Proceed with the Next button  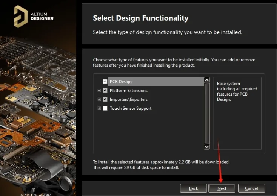click(222, 188)
